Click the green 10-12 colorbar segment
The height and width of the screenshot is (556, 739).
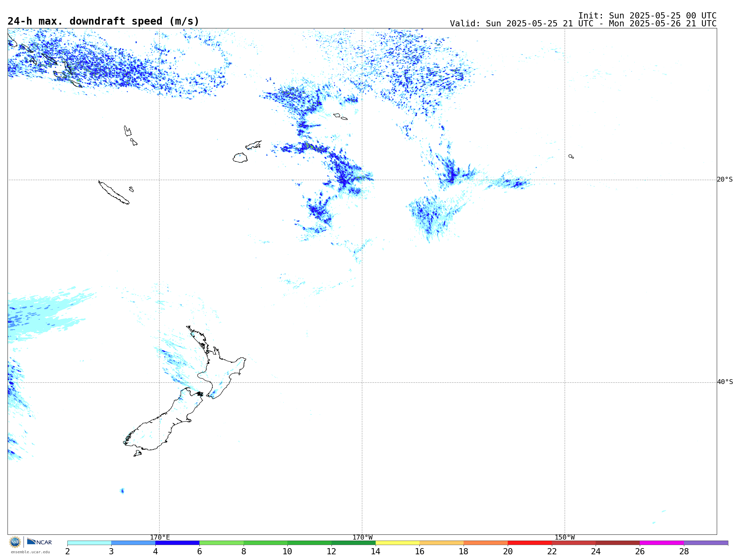tap(310, 543)
